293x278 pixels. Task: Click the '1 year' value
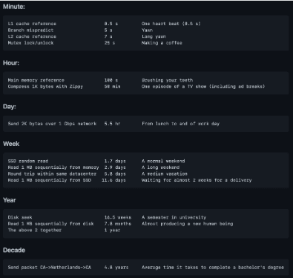(x=112, y=231)
